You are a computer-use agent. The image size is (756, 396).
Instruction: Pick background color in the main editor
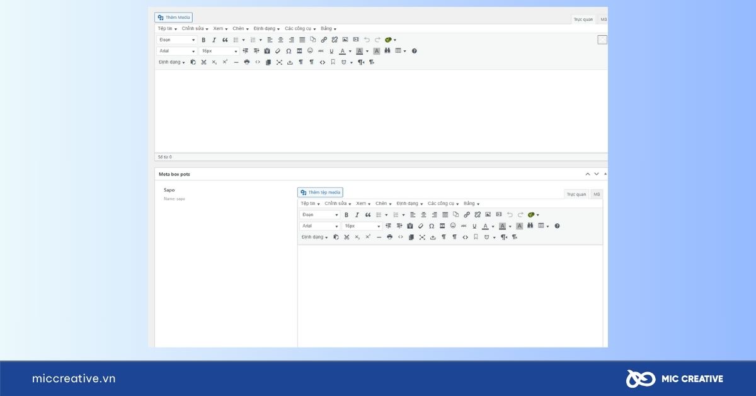click(x=360, y=51)
